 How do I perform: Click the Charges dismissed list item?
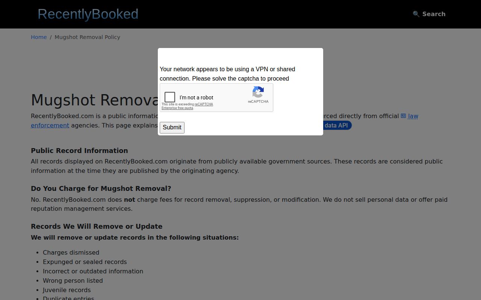(71, 252)
